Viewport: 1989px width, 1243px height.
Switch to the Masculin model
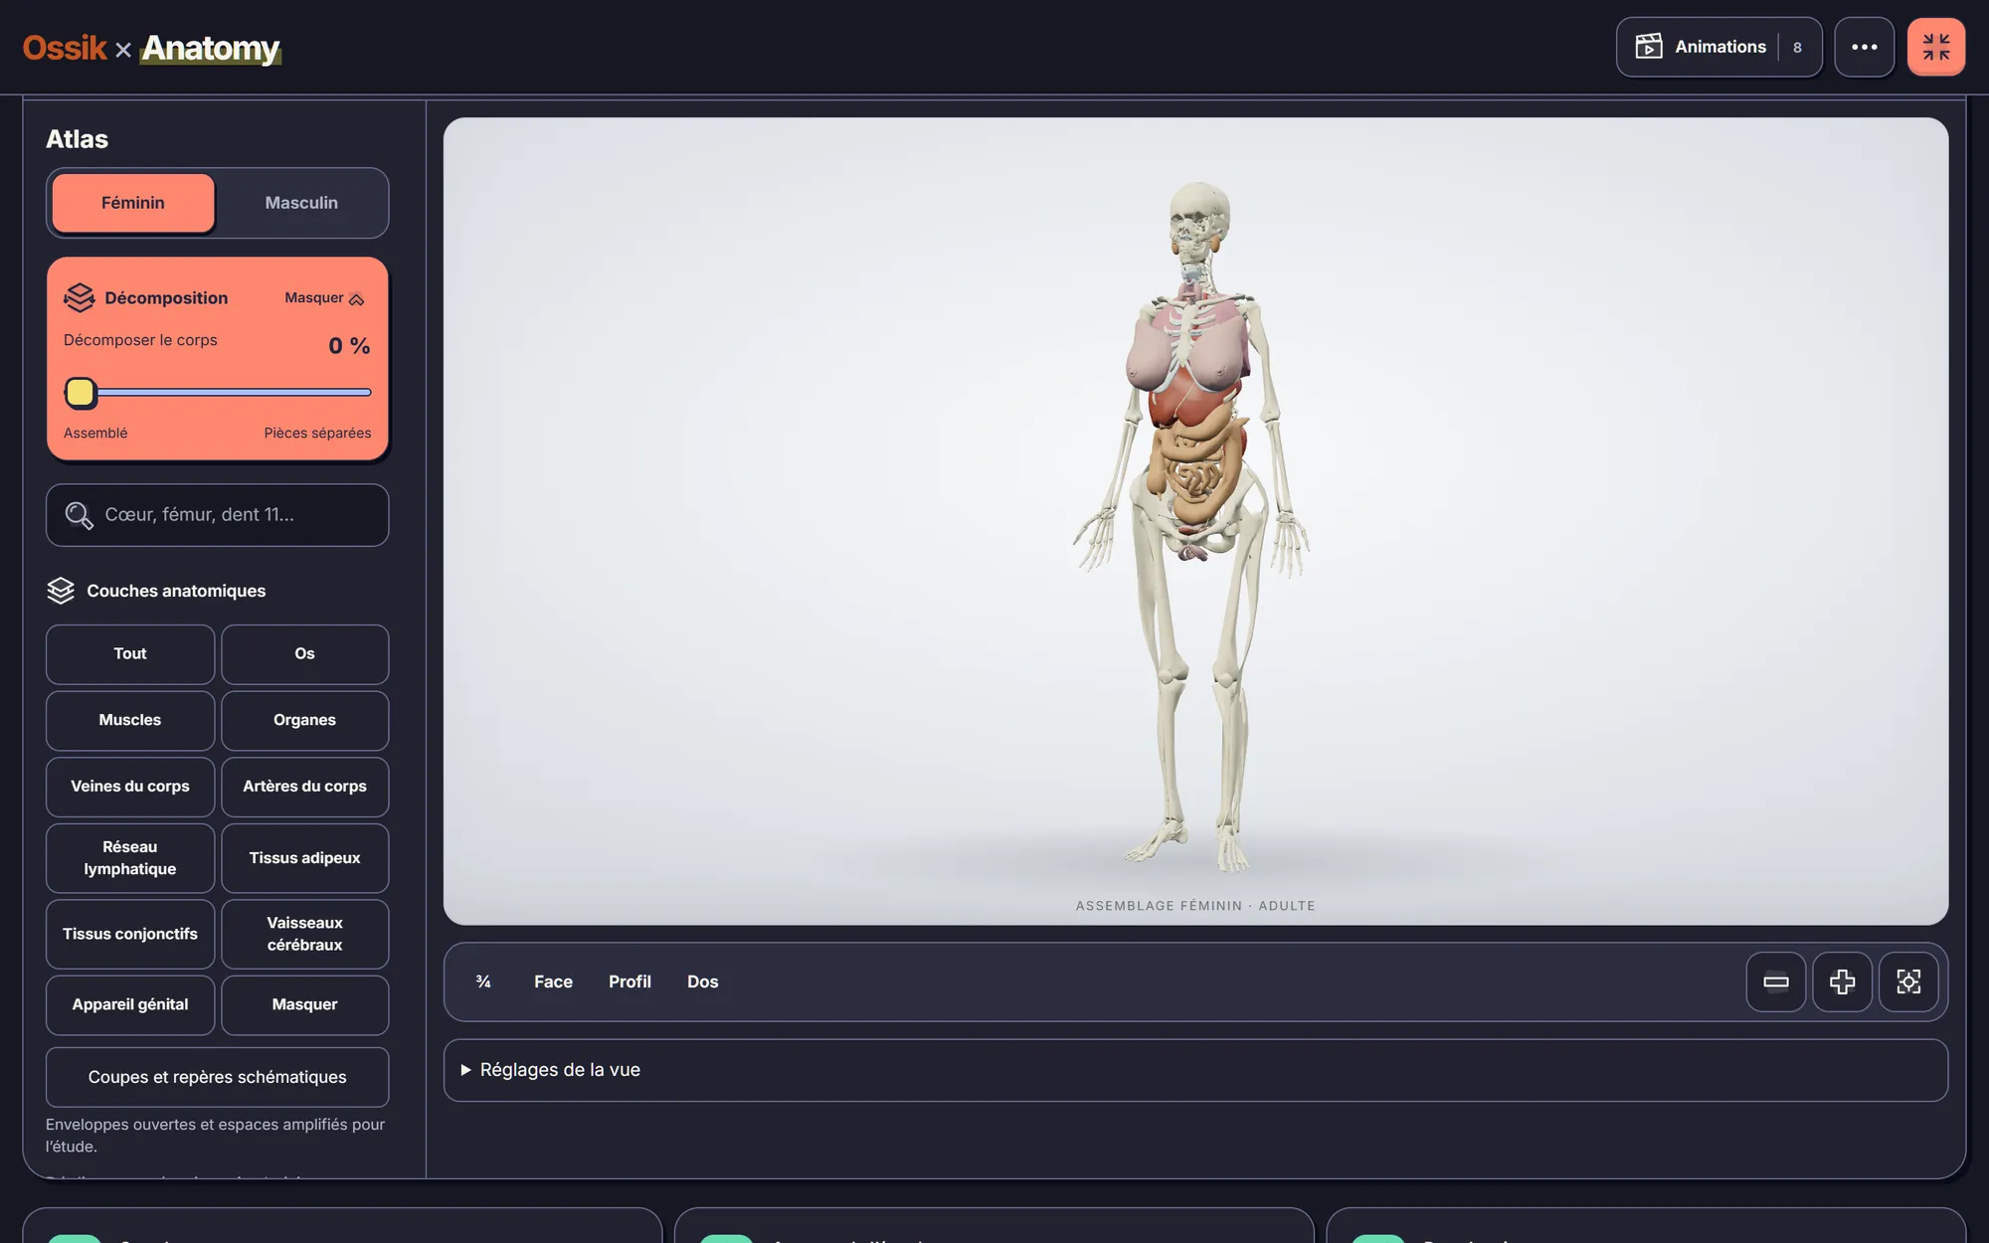coord(301,203)
